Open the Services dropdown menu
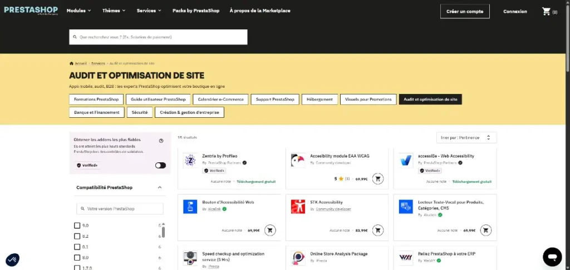The image size is (570, 270). tap(149, 11)
